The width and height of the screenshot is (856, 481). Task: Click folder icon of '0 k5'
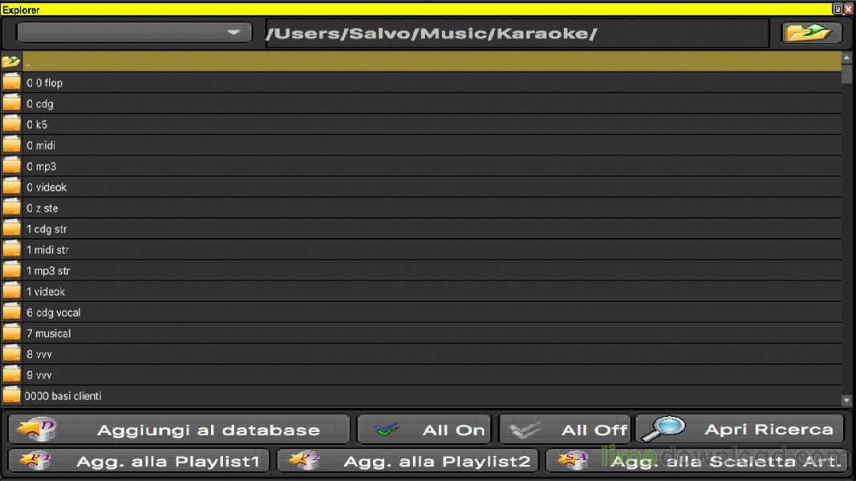(11, 123)
